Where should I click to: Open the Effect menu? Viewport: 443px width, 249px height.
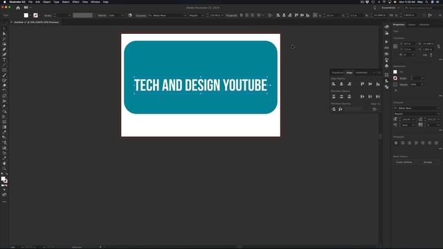[x=75, y=2]
